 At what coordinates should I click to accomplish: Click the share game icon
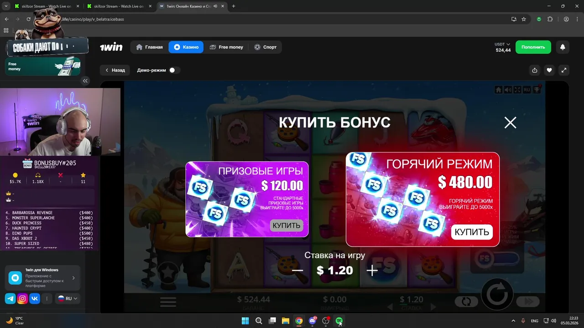[535, 70]
